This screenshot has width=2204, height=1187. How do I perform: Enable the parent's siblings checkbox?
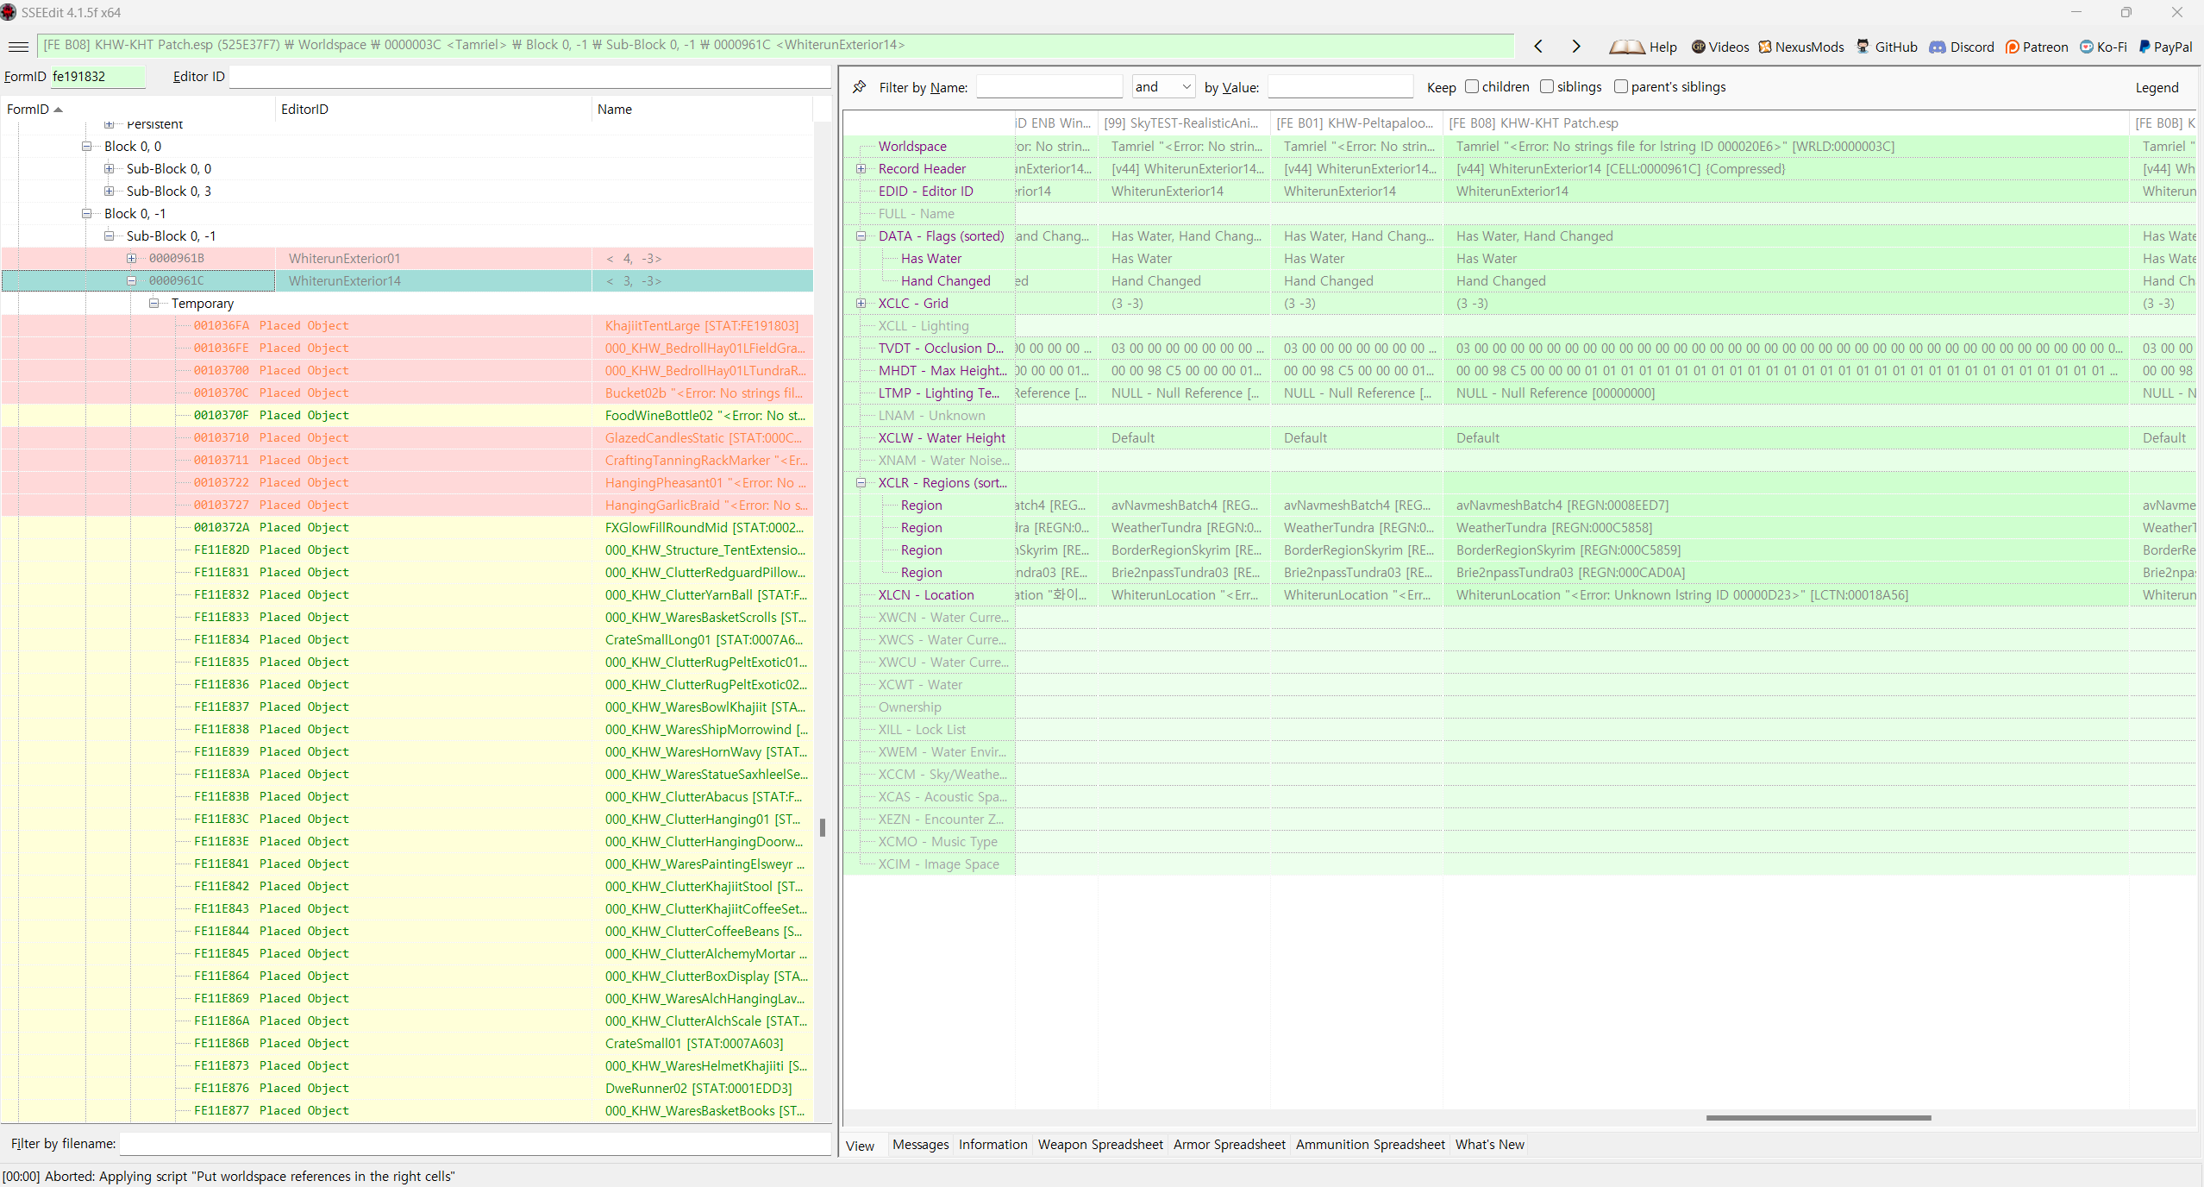click(1621, 86)
